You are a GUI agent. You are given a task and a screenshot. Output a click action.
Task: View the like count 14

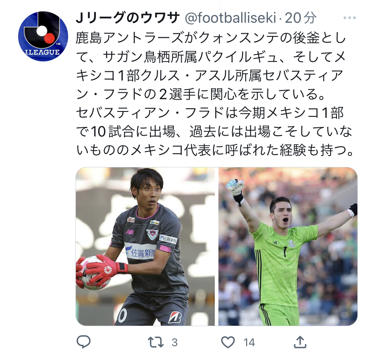(x=249, y=343)
